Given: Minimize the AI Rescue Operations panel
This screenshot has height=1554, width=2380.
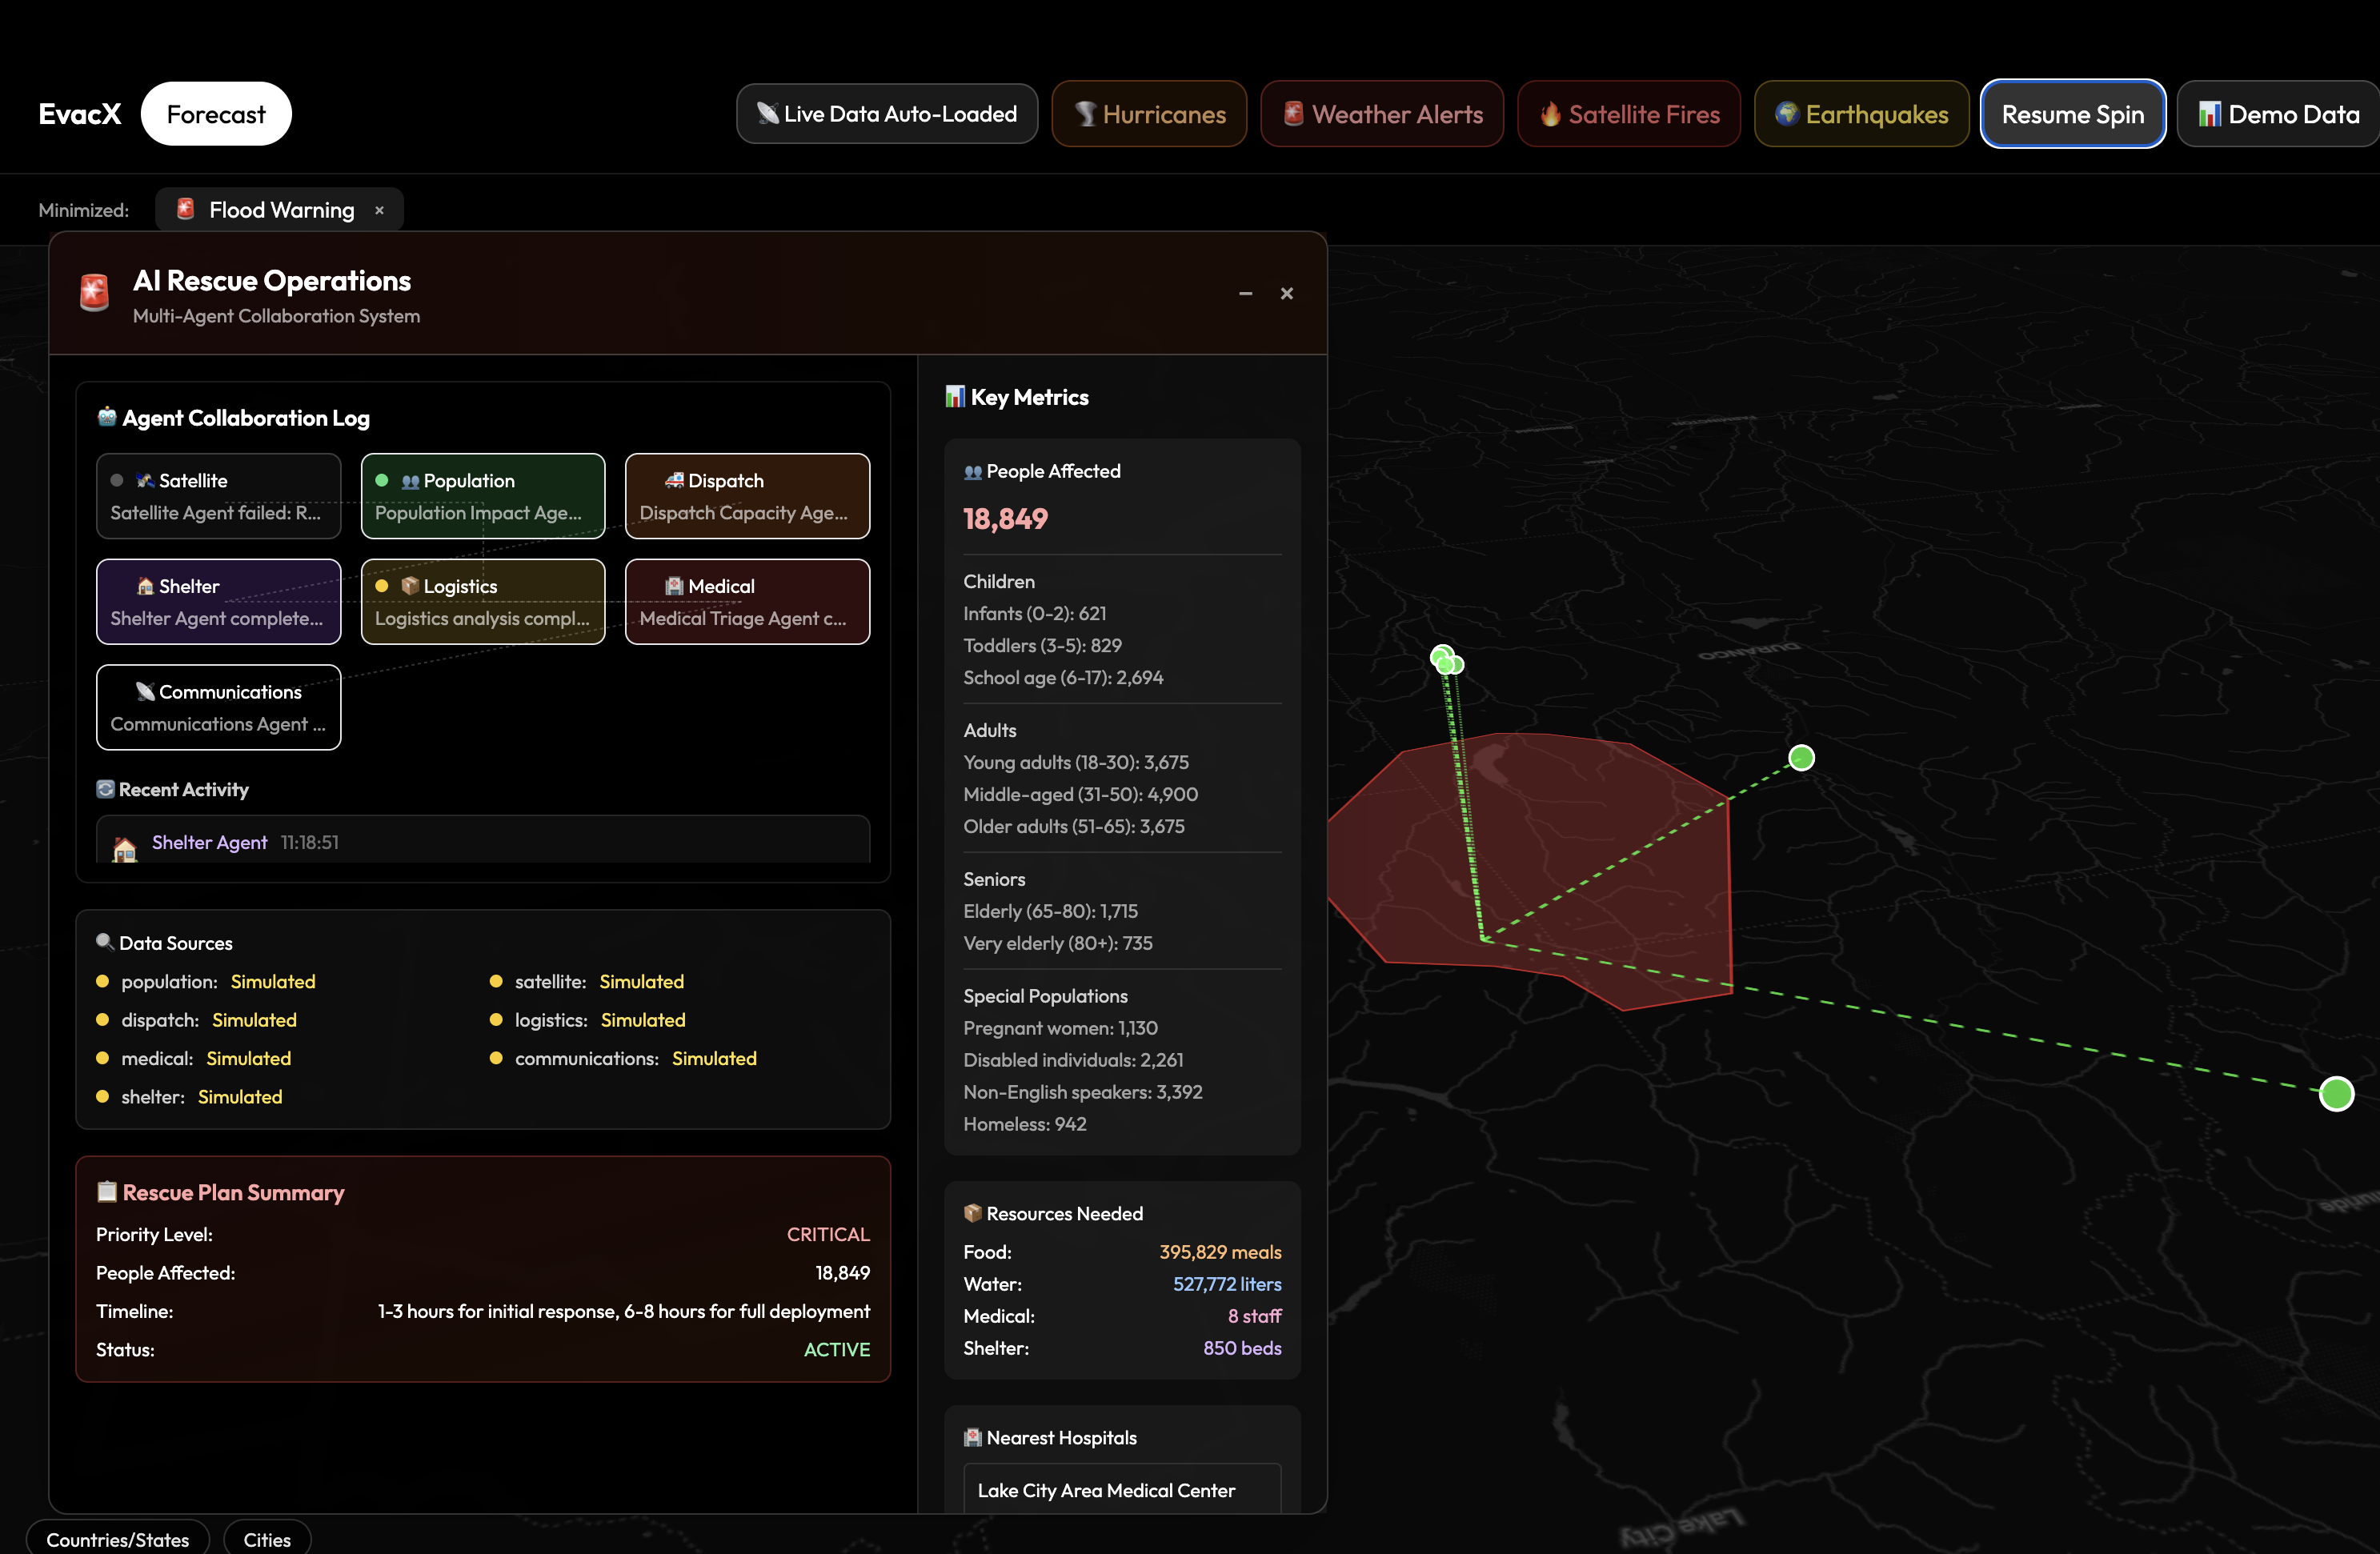Looking at the screenshot, I should [1245, 293].
